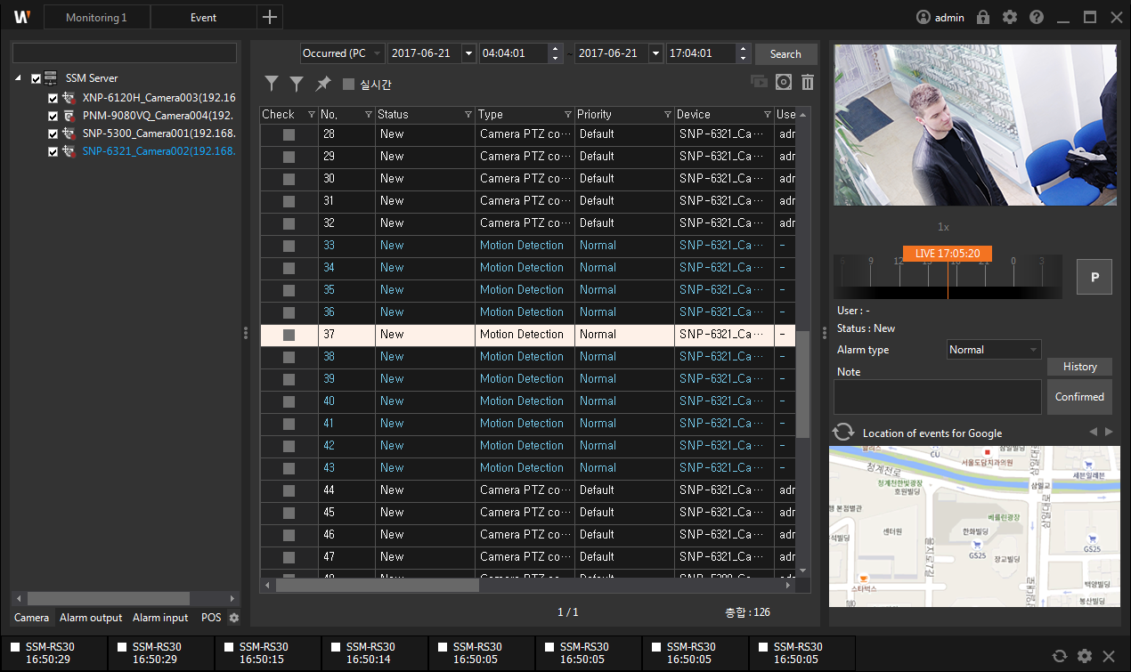Uncheck the XNP-6120H_Camera003 checkbox

[x=53, y=98]
